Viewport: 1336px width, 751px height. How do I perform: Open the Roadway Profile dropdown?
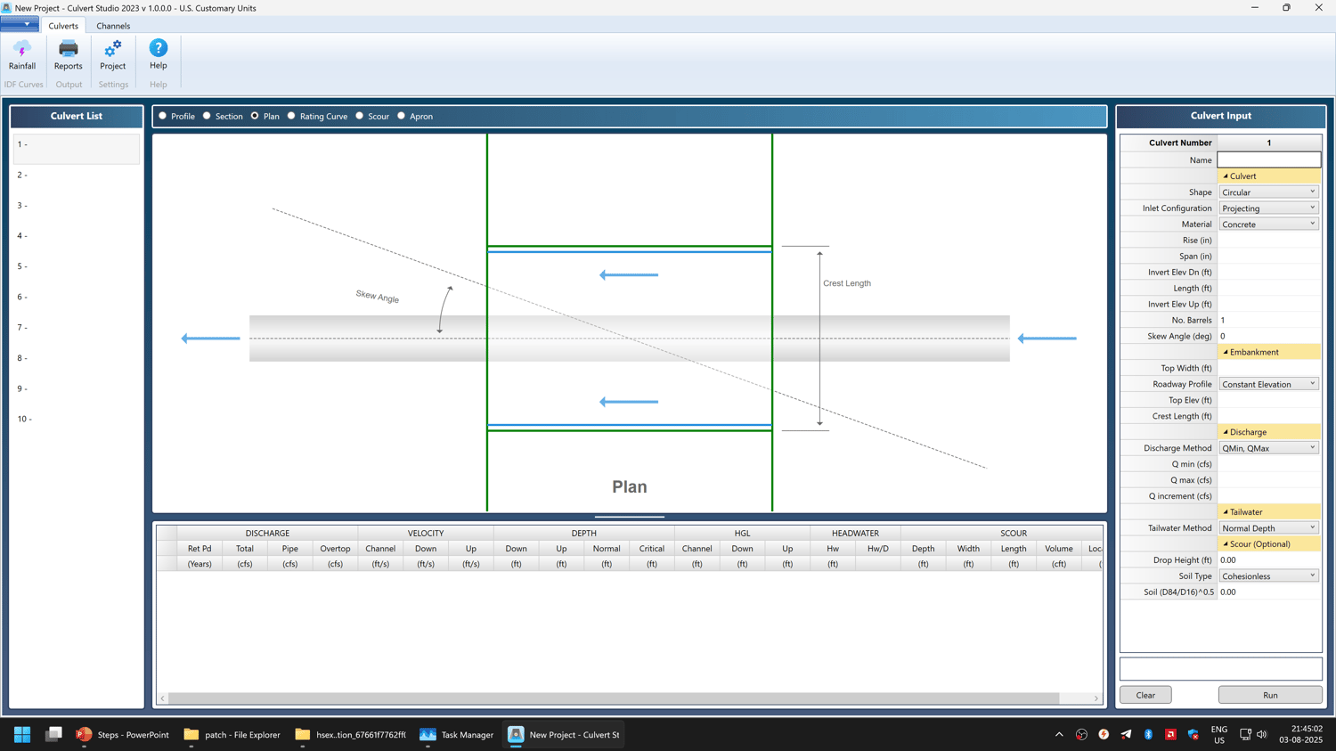(1269, 385)
